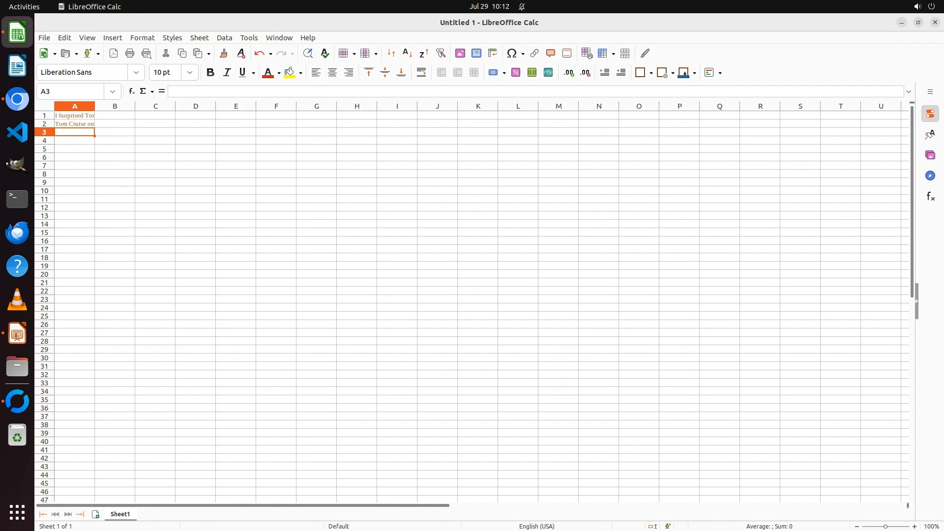Toggle Italic formatting

tap(227, 73)
